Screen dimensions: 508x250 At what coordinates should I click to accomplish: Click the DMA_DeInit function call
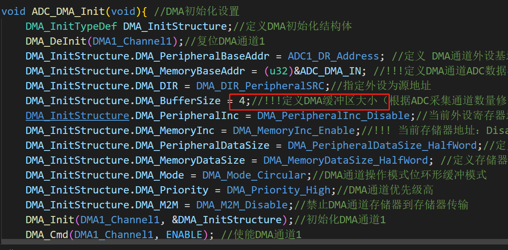[x=56, y=41]
